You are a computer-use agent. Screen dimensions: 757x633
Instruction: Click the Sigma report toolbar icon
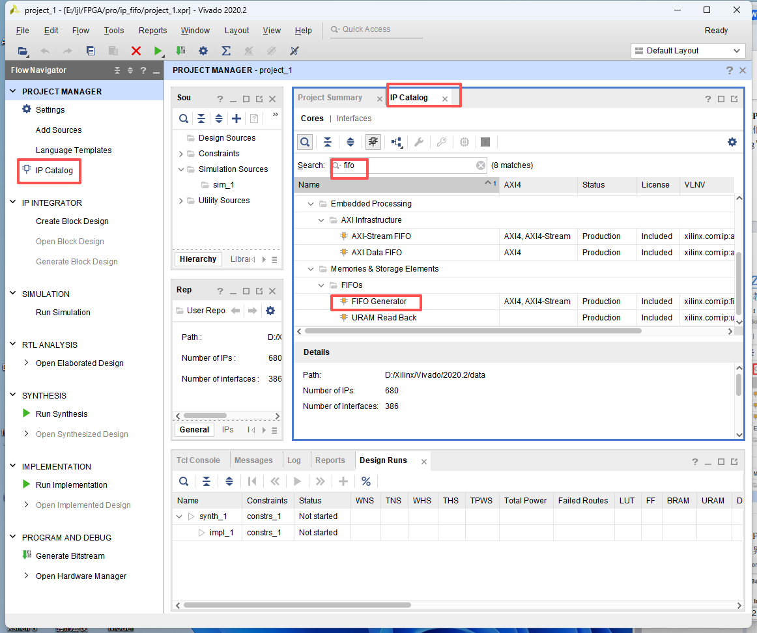tap(226, 51)
